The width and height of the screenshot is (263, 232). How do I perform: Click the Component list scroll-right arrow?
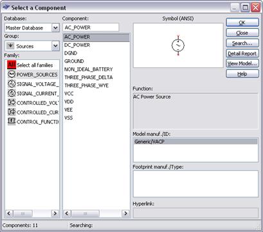point(125,213)
